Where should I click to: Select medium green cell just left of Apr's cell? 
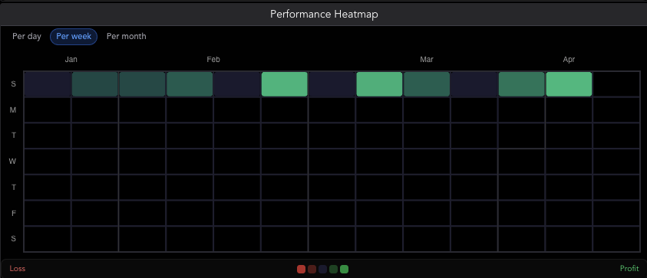[x=522, y=84]
